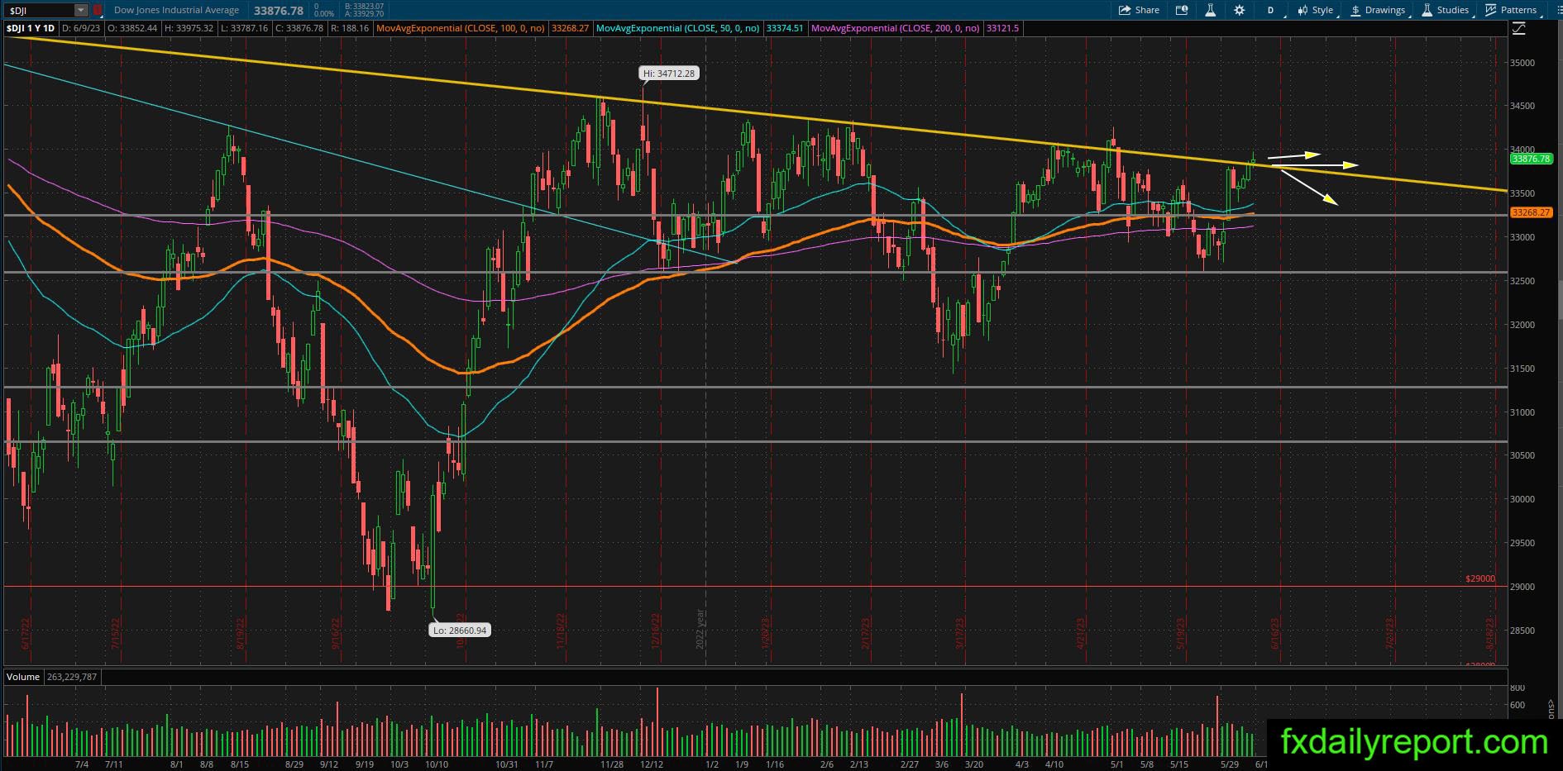
Task: Click the Lo: 28660.94 price bubble
Action: [460, 631]
